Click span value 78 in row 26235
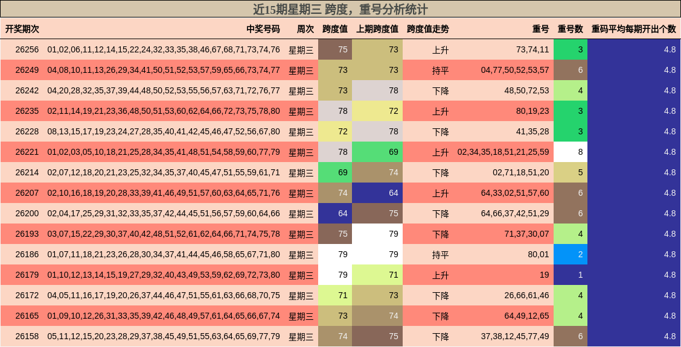 point(335,111)
